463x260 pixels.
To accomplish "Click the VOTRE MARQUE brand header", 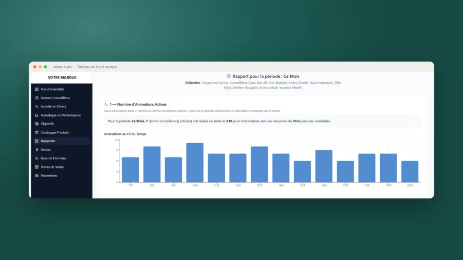I will click(62, 78).
